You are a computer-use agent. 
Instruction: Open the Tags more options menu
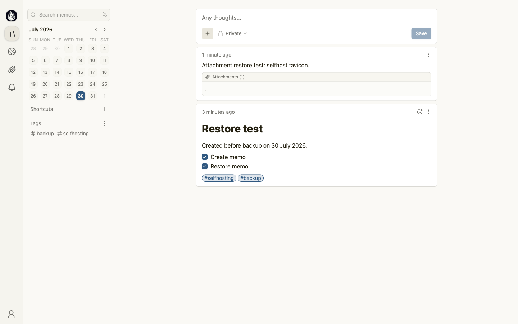(x=105, y=123)
